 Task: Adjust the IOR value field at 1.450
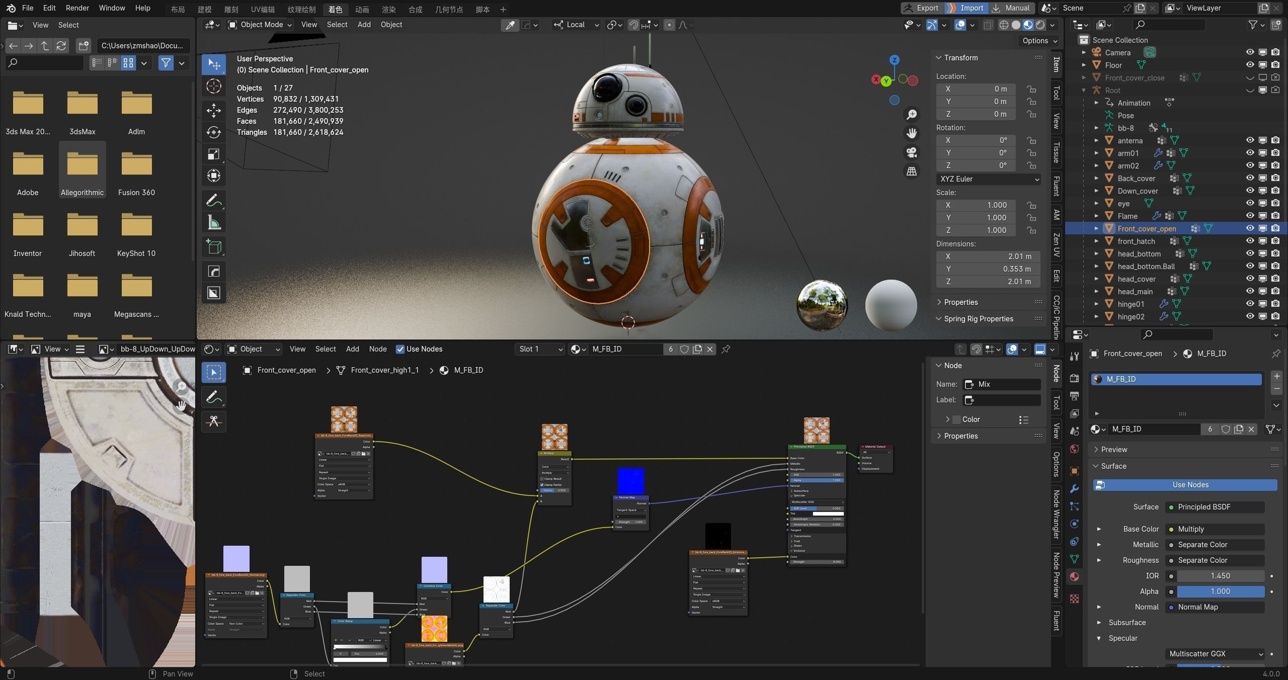tap(1220, 576)
